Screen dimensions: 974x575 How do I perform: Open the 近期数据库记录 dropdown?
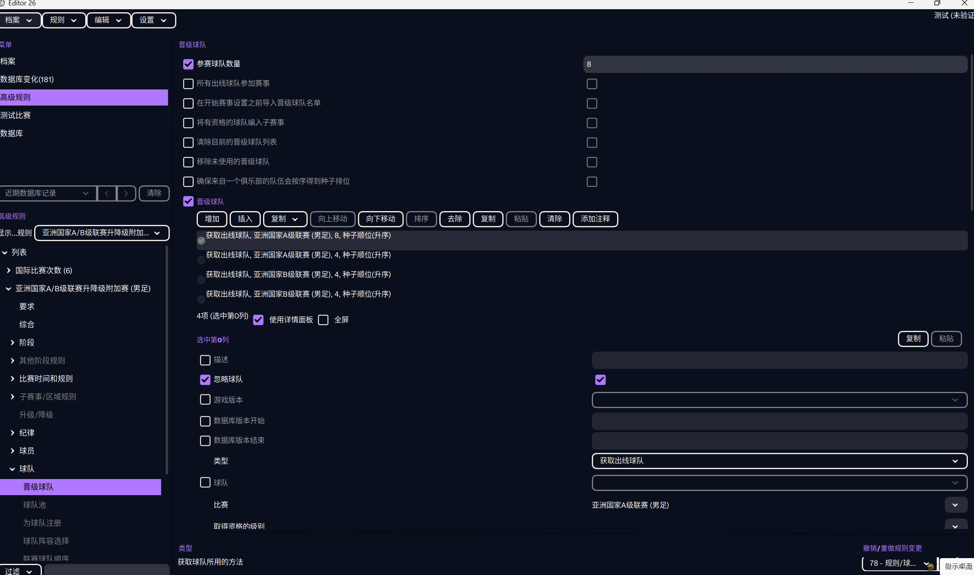click(47, 193)
